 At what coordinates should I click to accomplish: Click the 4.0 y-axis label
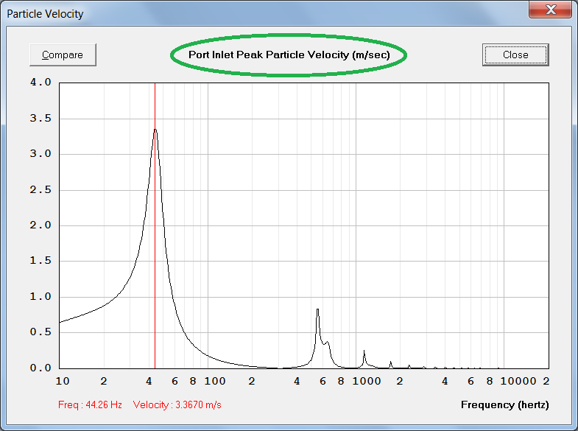coord(40,83)
